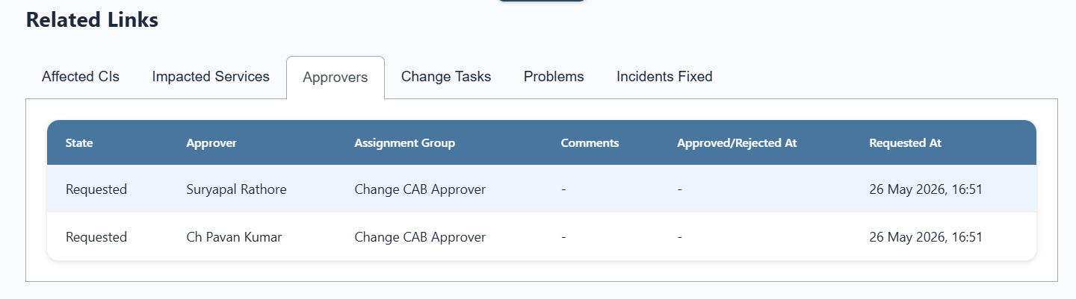Click the Related Links heading

click(92, 20)
